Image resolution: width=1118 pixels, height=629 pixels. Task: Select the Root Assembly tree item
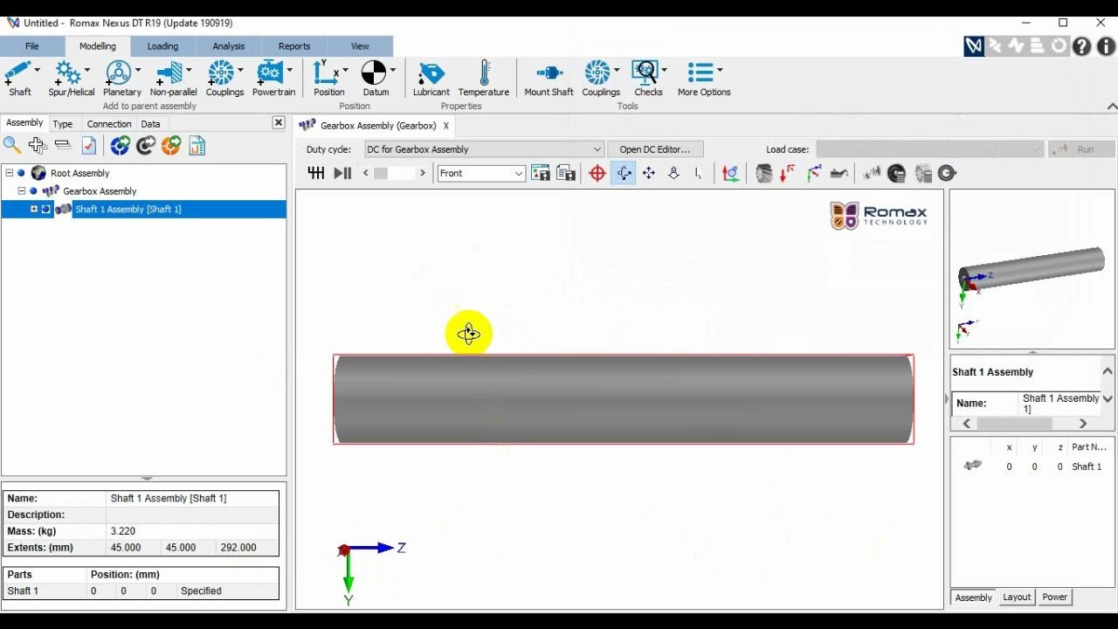tap(79, 173)
